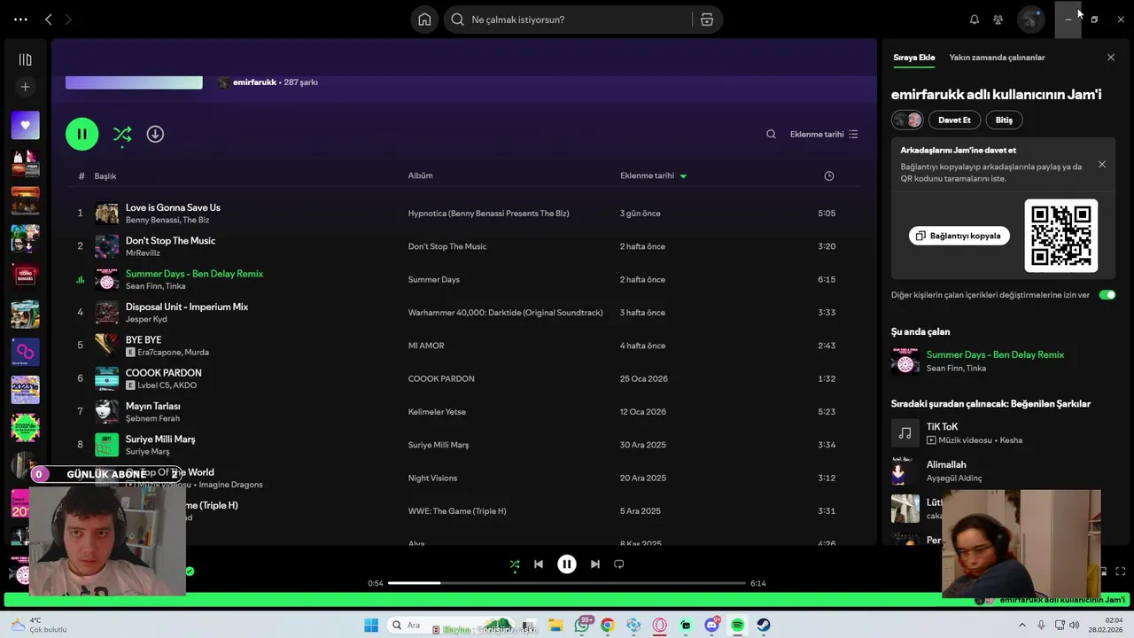Create a playlist with plus icon
The height and width of the screenshot is (638, 1134).
click(25, 87)
